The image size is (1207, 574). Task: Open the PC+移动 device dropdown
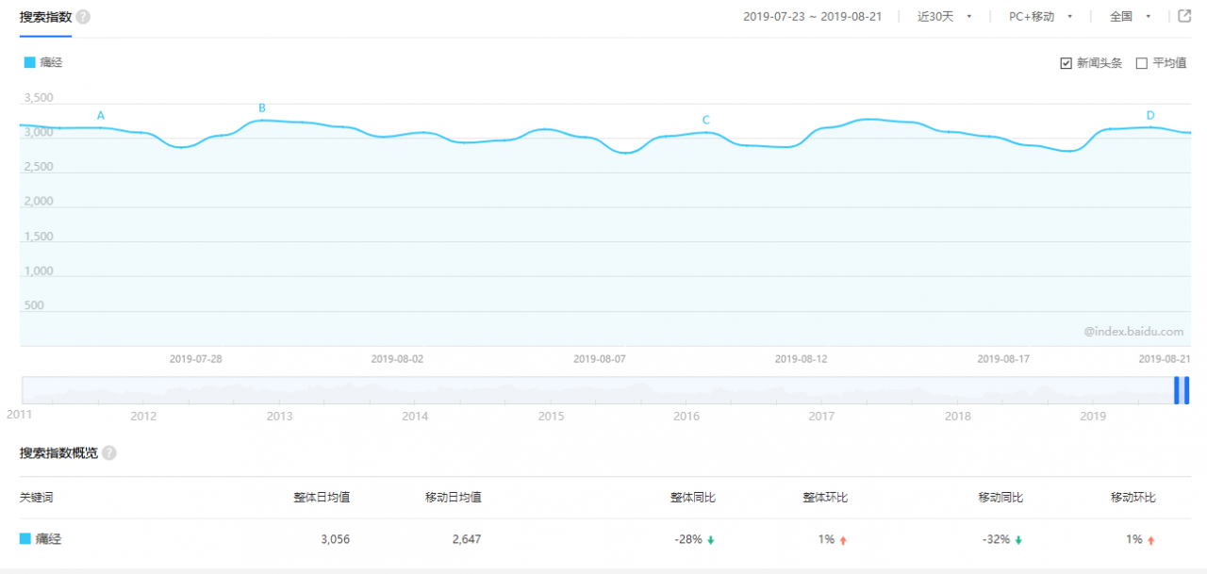[1040, 17]
